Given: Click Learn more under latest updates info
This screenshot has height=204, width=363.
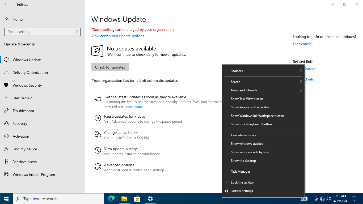Looking at the screenshot, I should tap(302, 44).
